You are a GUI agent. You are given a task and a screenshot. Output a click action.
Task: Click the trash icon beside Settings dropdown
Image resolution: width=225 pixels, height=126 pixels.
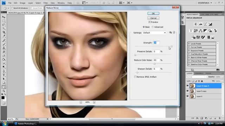(x=174, y=33)
